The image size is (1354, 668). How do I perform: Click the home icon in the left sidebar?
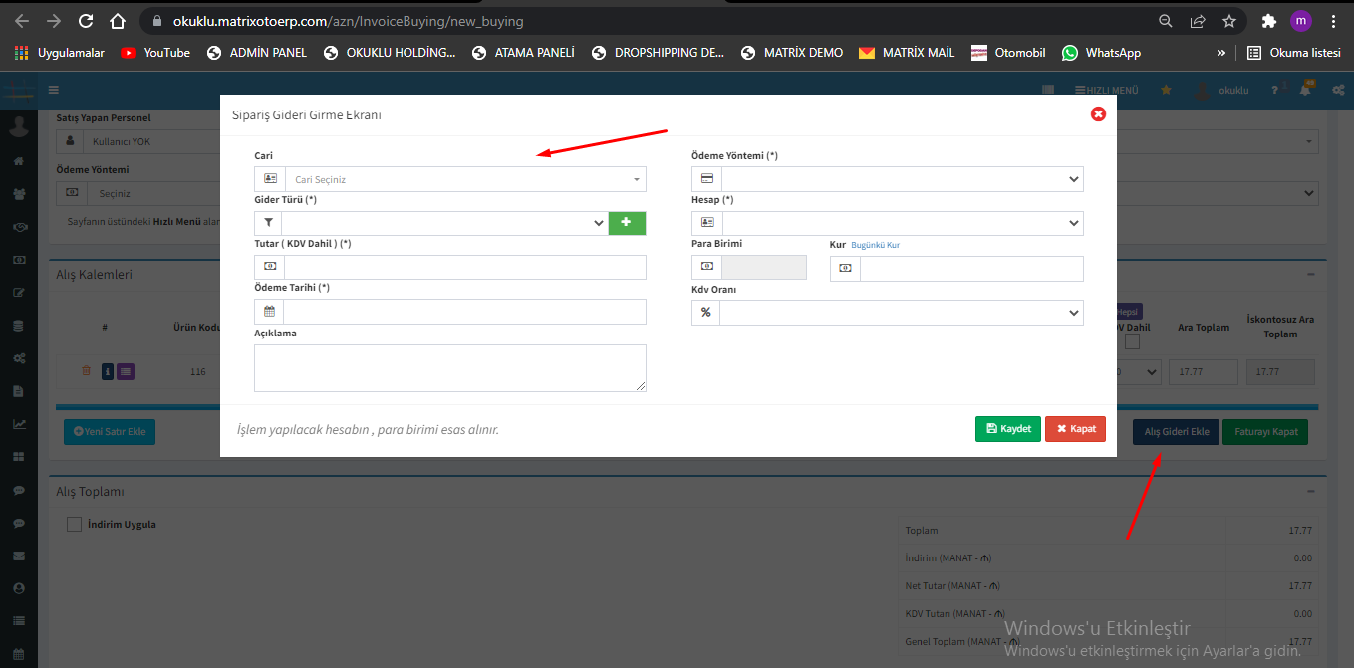point(18,160)
